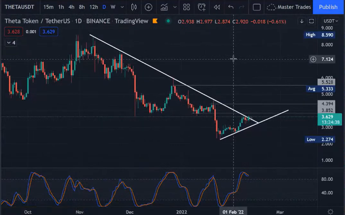Open the USDT currency dropdown
Image resolution: width=345 pixels, height=215 pixels.
[330, 21]
